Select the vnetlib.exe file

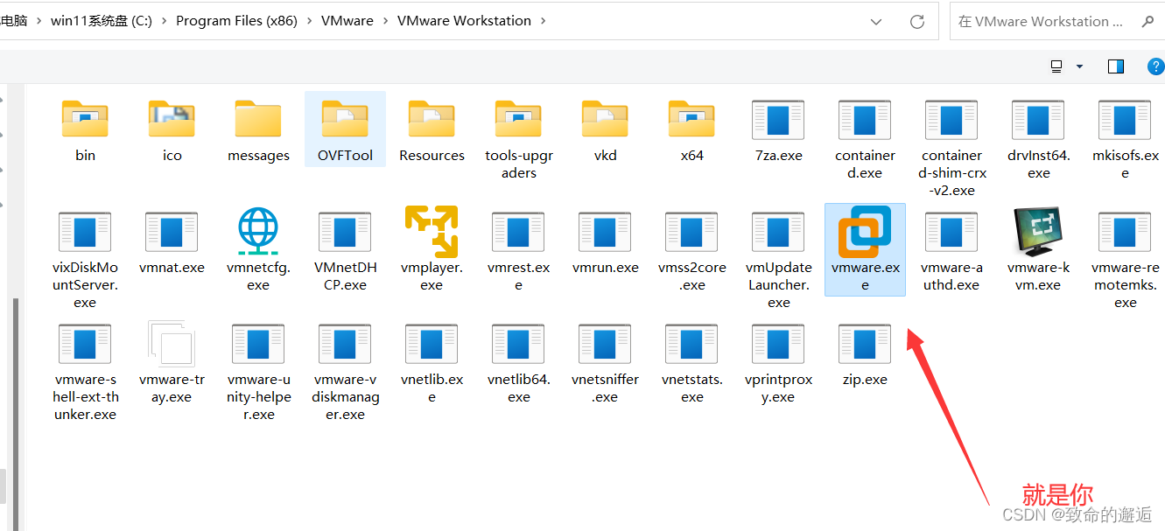[x=432, y=362]
